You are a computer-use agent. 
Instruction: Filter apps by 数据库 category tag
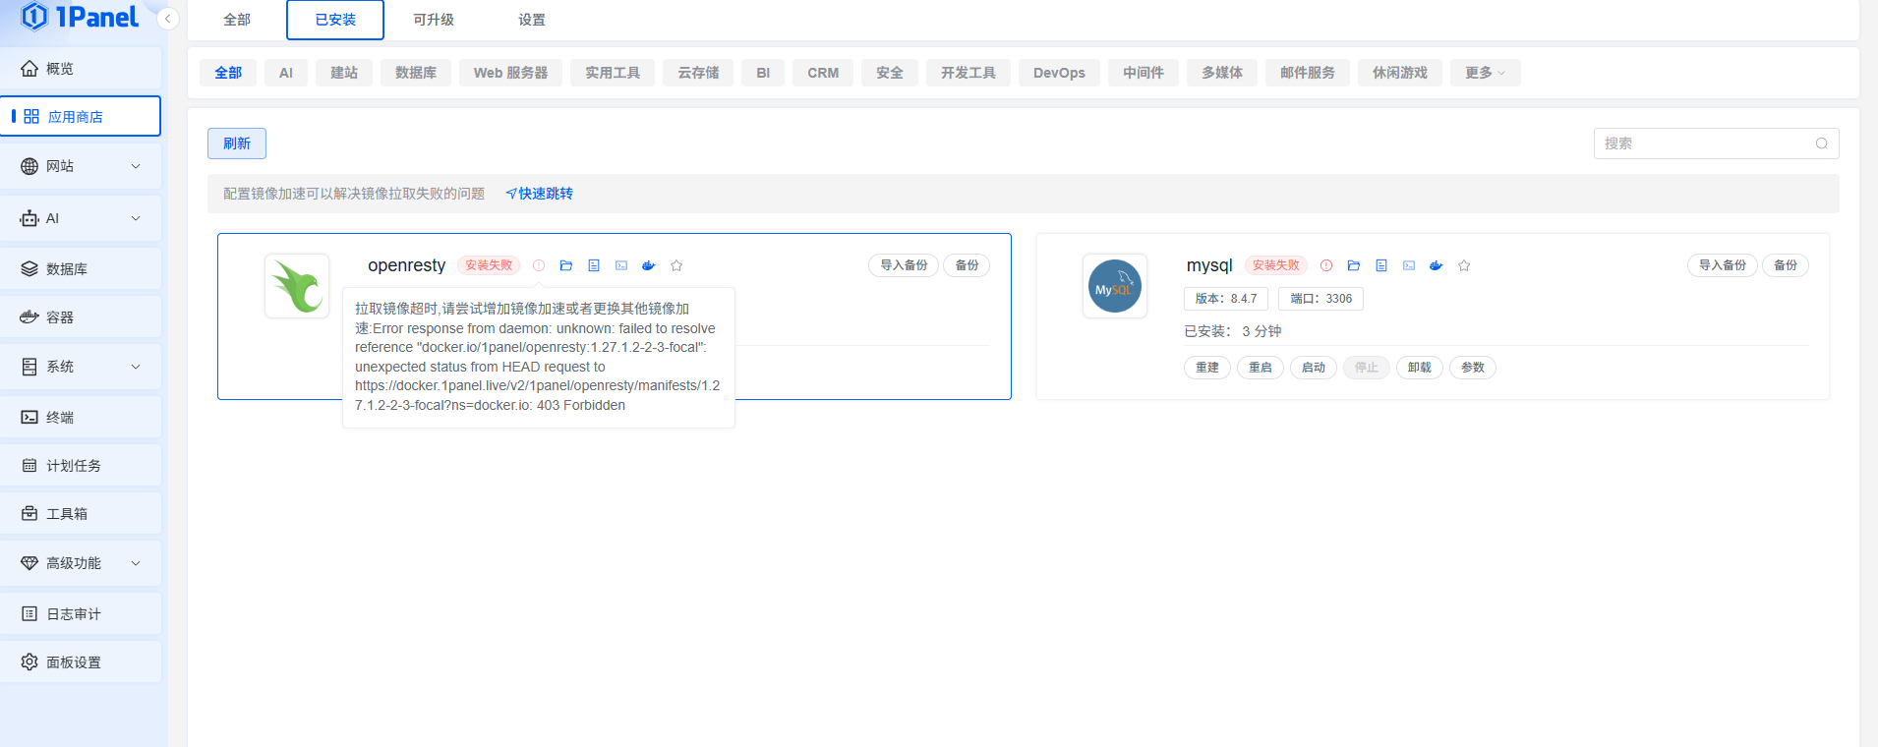point(416,73)
